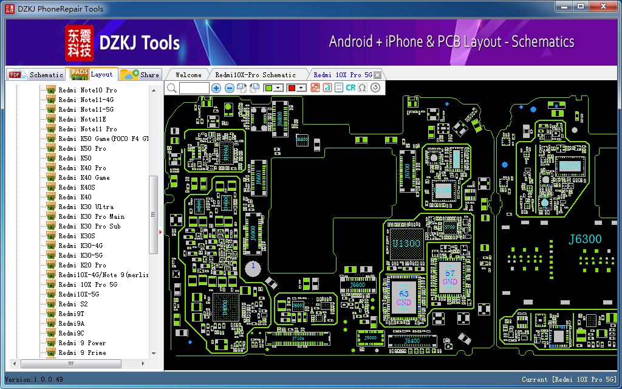Click the icon beside Redmi K30S
This screenshot has height=389, width=622.
51,236
